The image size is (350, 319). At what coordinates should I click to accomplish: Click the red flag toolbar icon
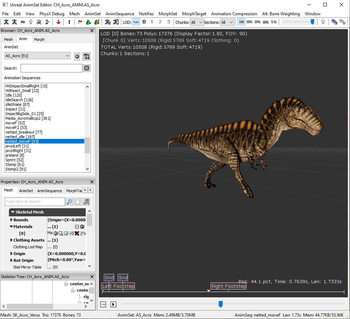(80, 22)
